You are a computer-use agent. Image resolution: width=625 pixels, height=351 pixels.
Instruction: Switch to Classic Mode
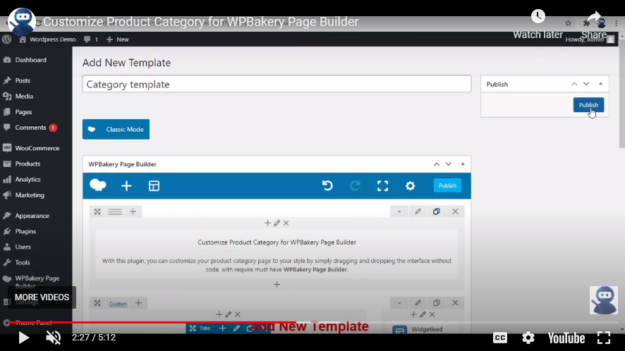click(x=116, y=129)
